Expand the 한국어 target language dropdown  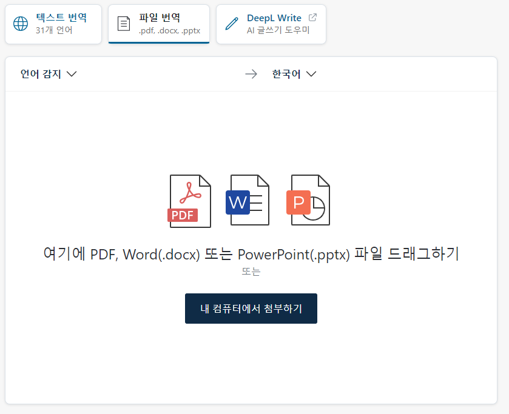(294, 74)
